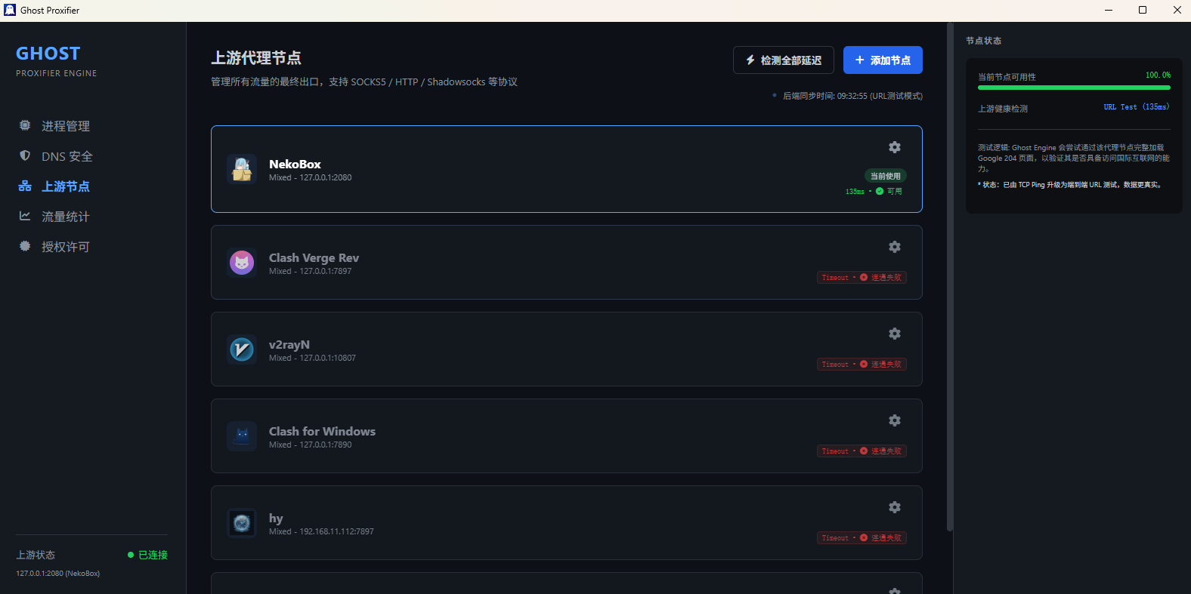
Task: Open settings gear for v2rayN node
Action: 895,334
